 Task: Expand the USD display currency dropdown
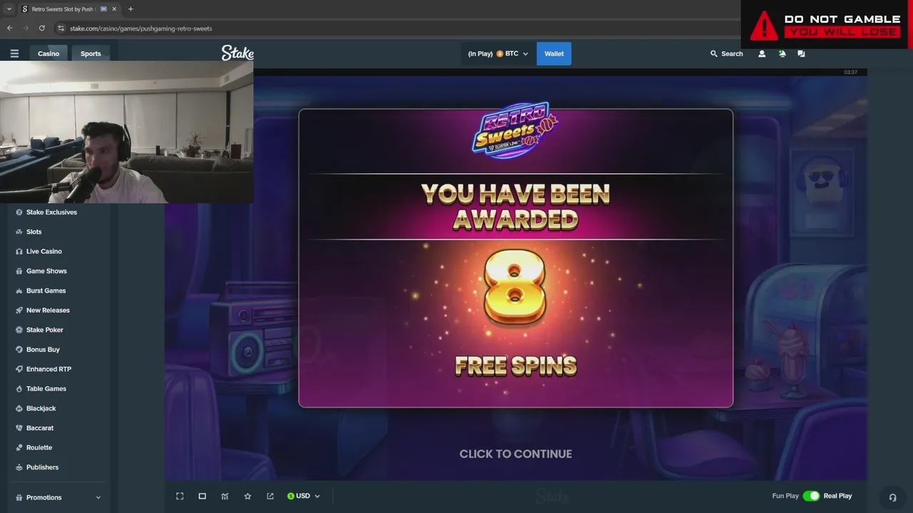pyautogui.click(x=304, y=496)
